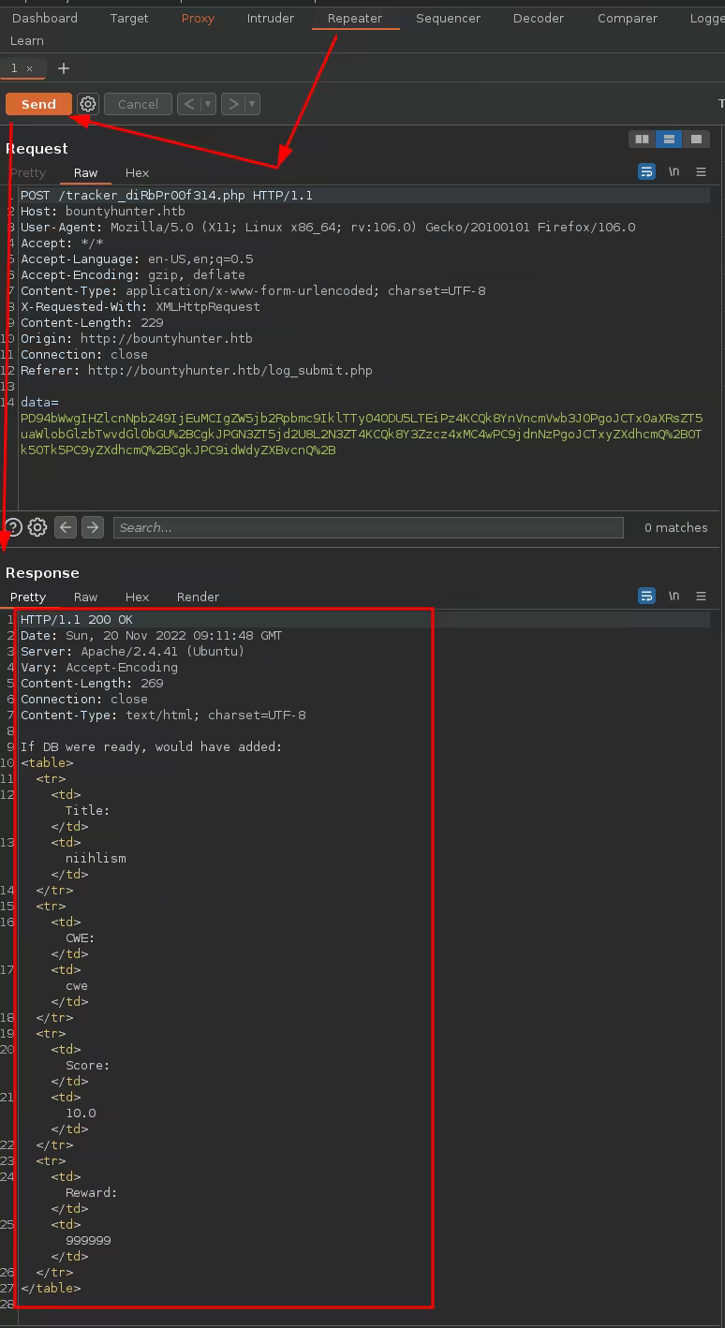
Task: Click the request Search input field
Action: (367, 527)
